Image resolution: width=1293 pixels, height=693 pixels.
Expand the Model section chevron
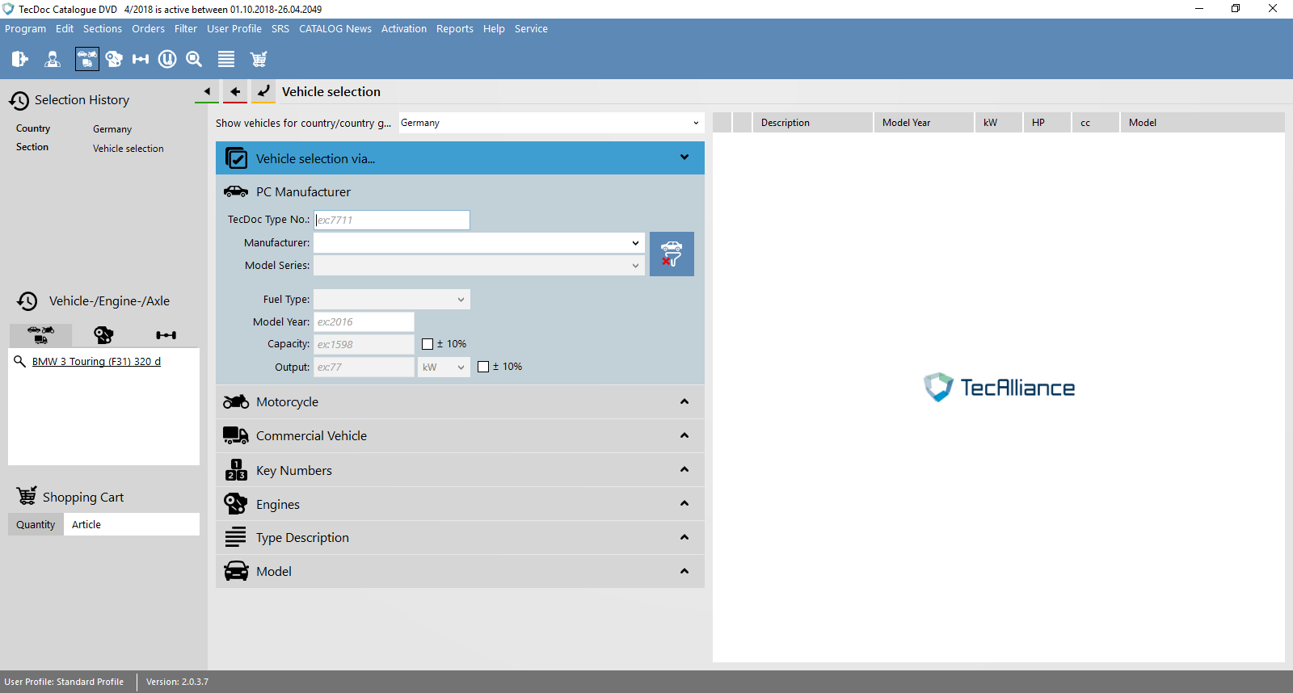tap(684, 571)
